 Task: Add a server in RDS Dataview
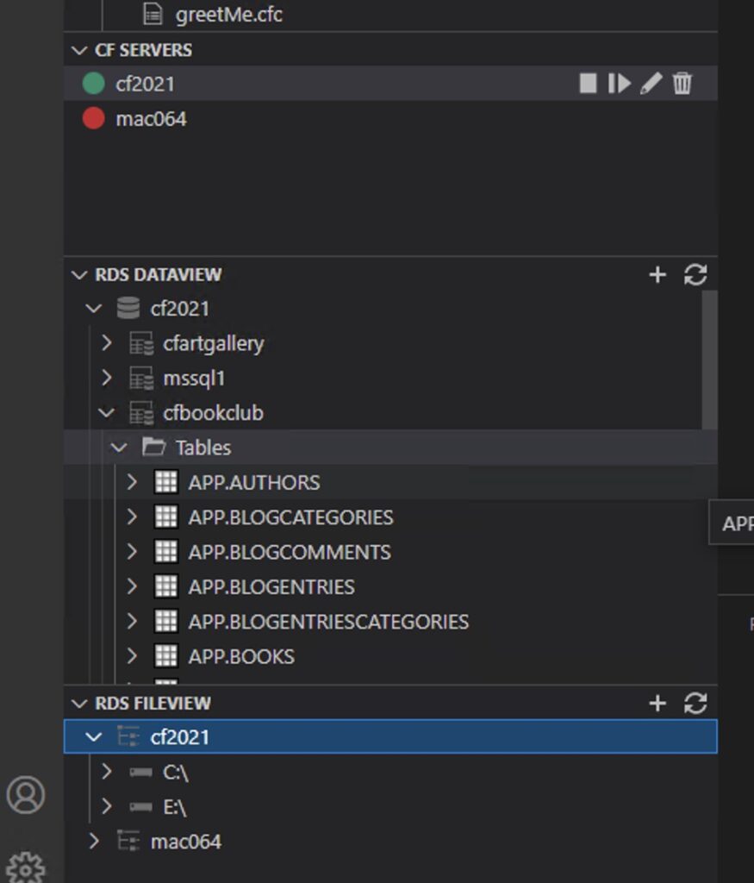(x=657, y=275)
